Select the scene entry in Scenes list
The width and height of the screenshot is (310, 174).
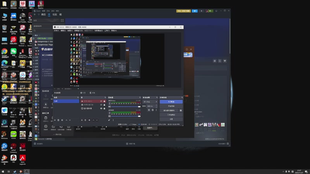(66, 101)
